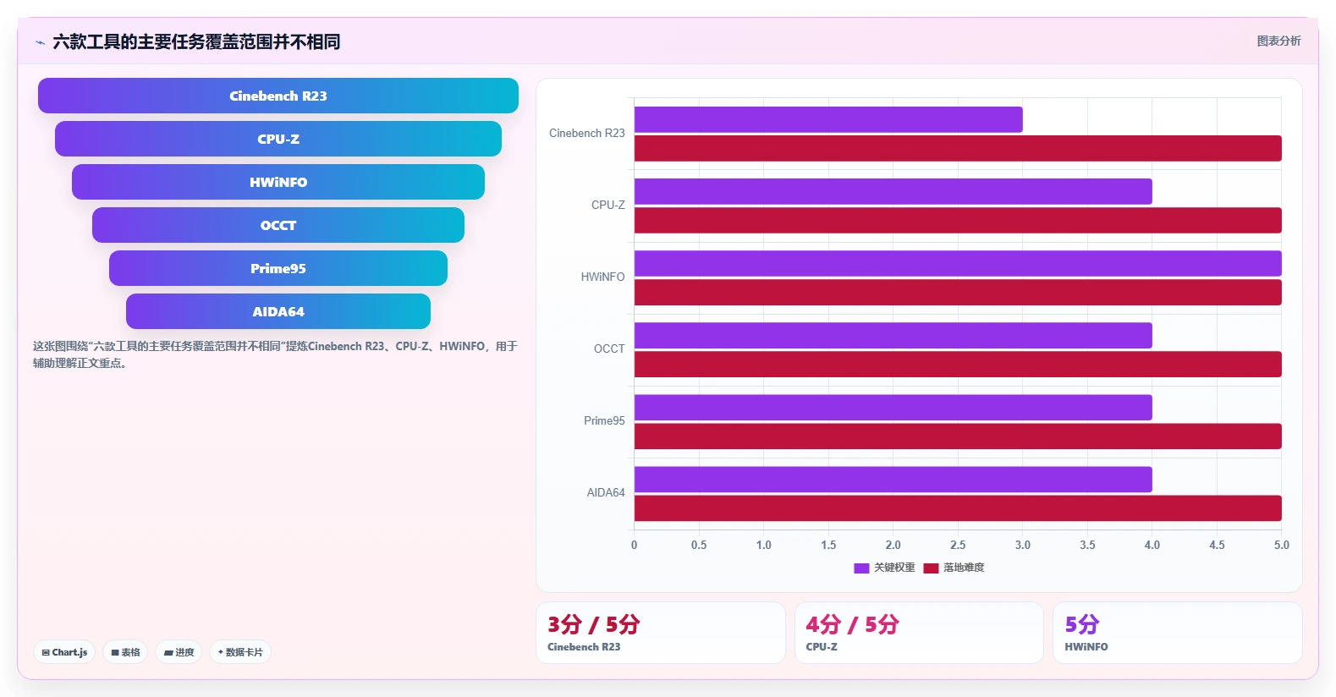Click the HWiNFO y-axis label

coord(603,277)
